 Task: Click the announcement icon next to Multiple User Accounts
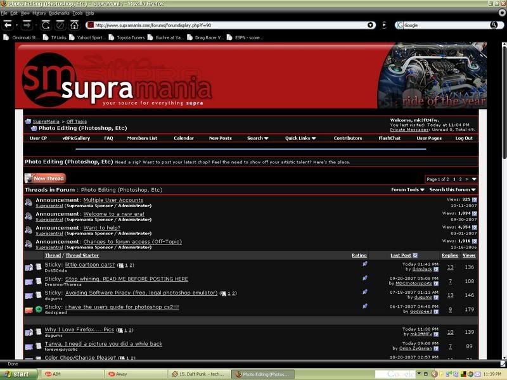click(29, 203)
